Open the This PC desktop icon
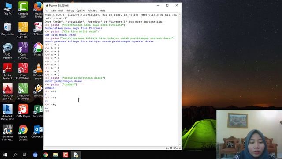This screenshot has width=282, height=159. 7,9
